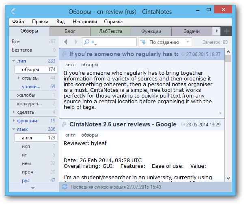The width and height of the screenshot is (244, 204).
Task: Click the magnifier search icon
Action: 86,42
